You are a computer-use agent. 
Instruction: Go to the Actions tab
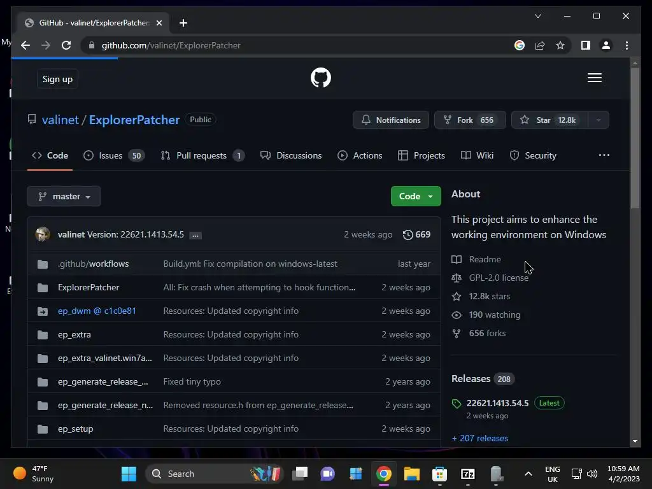point(360,155)
